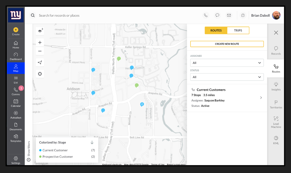Switch to the ROUTES tab
291x173 pixels.
pos(216,30)
